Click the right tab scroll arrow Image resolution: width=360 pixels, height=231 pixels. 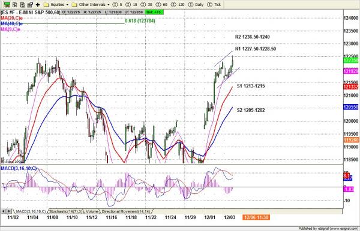(x=9, y=211)
